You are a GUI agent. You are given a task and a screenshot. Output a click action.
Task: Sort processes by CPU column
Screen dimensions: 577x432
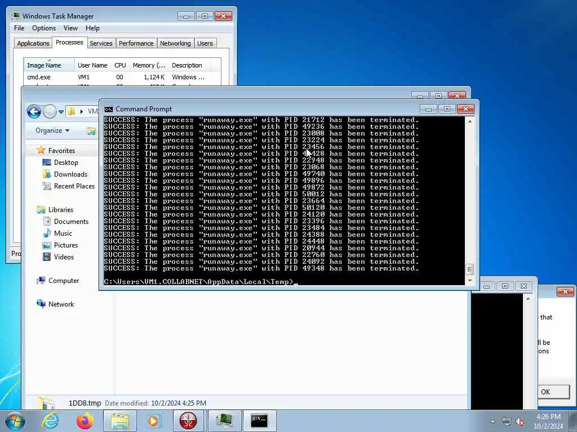tap(121, 65)
